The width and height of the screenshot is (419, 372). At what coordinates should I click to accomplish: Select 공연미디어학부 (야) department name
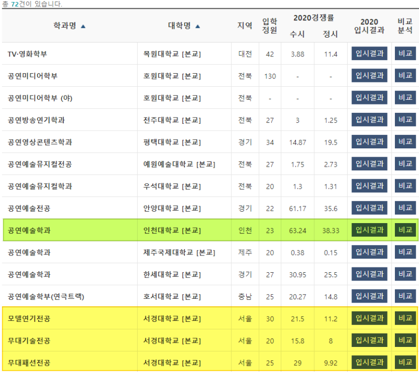[40, 98]
